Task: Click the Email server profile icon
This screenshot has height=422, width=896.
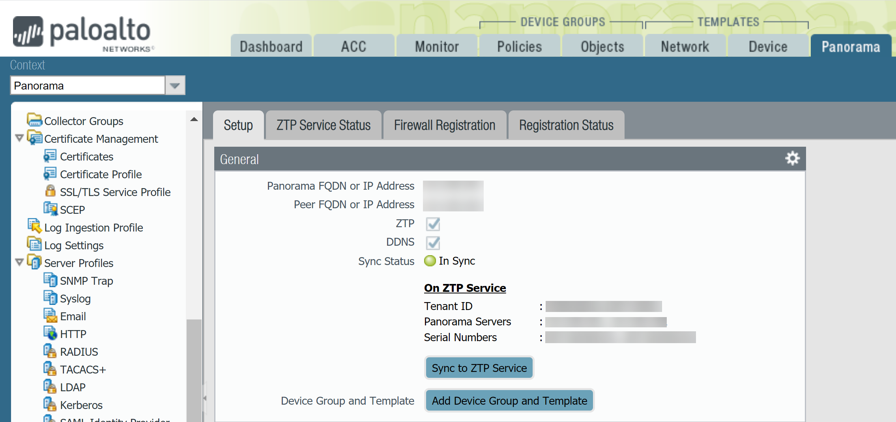Action: 50,316
